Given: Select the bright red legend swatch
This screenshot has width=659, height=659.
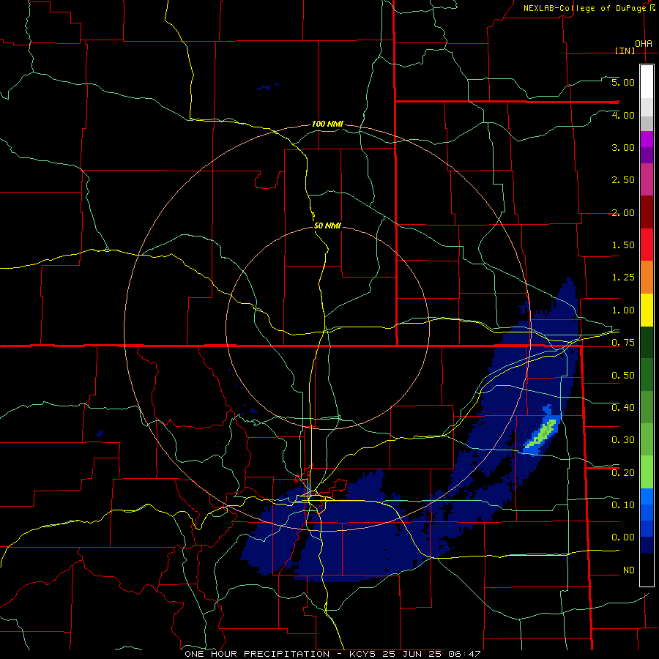Looking at the screenshot, I should point(647,245).
